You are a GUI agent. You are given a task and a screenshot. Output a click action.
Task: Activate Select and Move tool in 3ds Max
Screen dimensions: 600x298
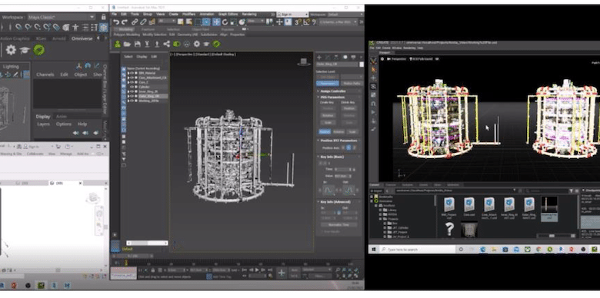[216, 22]
